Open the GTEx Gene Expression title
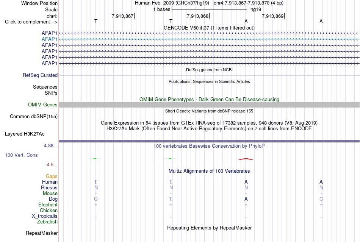The height and width of the screenshot is (242, 360). [x=209, y=123]
